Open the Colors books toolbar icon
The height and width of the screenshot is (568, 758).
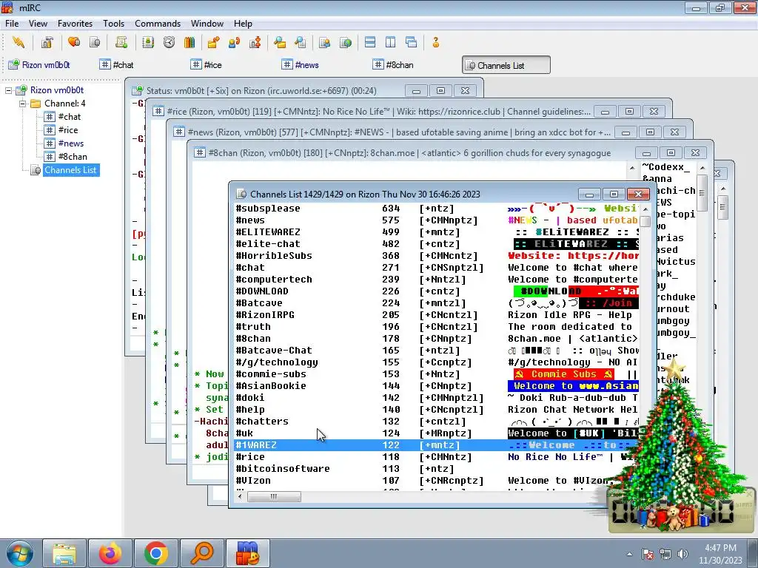click(x=189, y=42)
